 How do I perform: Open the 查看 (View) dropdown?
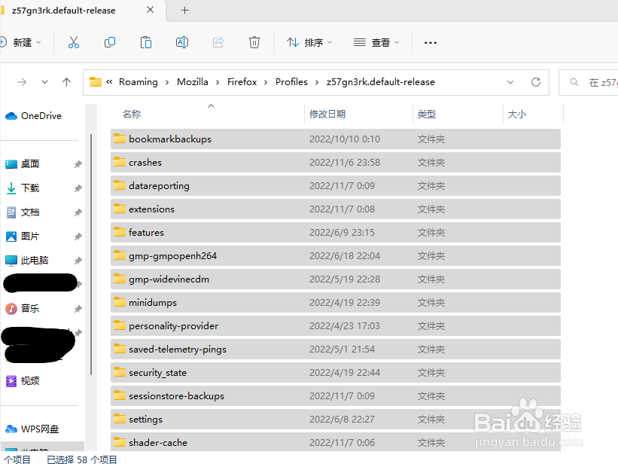click(376, 42)
